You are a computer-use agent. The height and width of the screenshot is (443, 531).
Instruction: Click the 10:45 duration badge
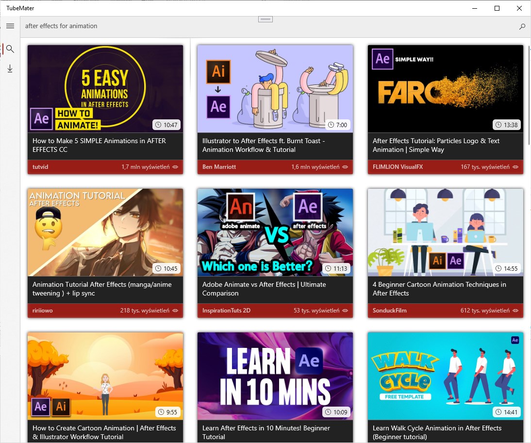click(166, 268)
